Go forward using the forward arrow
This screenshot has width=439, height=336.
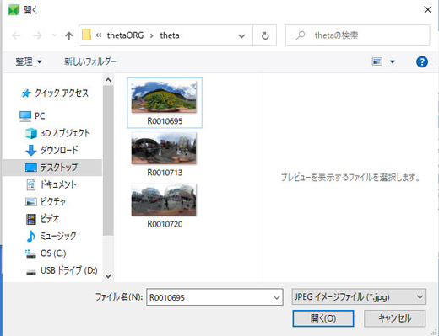tap(37, 35)
